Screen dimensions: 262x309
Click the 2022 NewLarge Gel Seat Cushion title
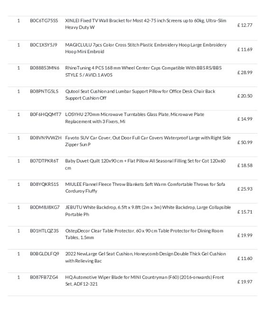pos(145,257)
